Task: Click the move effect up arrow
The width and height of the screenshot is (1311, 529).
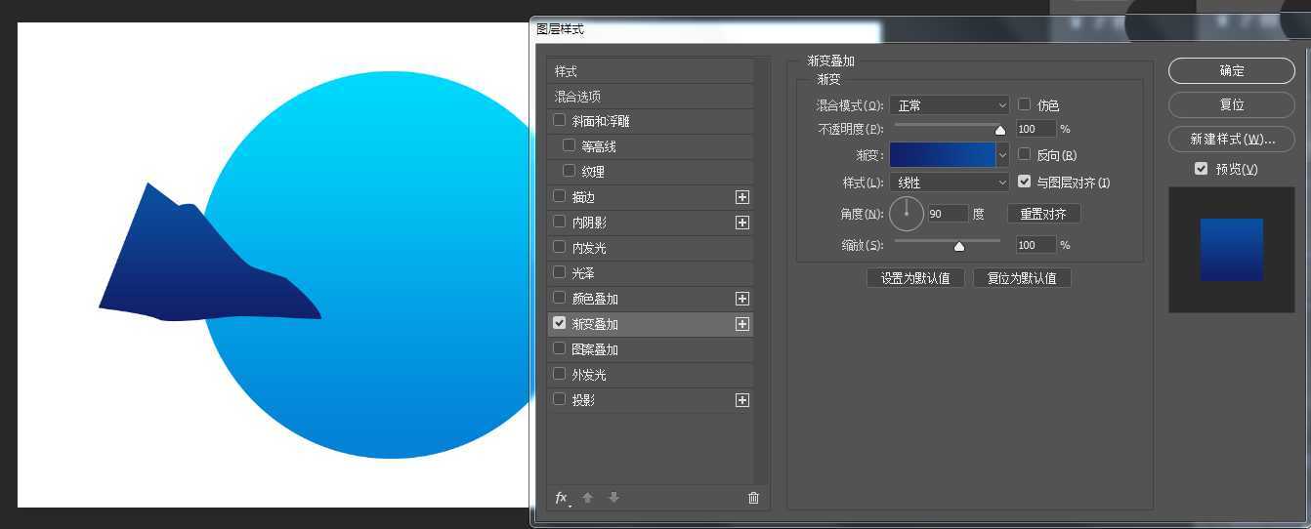Action: click(x=588, y=498)
